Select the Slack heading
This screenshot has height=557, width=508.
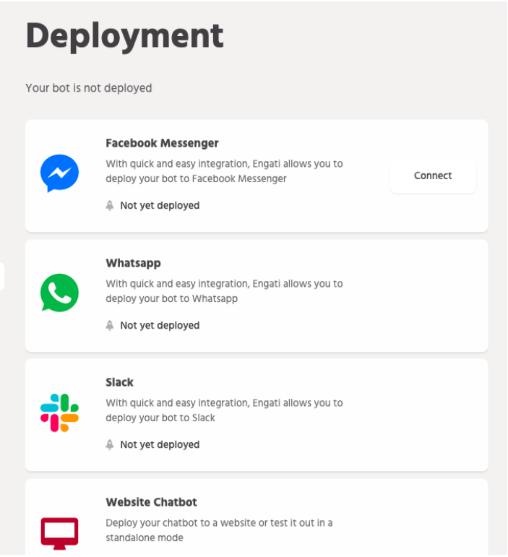[x=119, y=382]
